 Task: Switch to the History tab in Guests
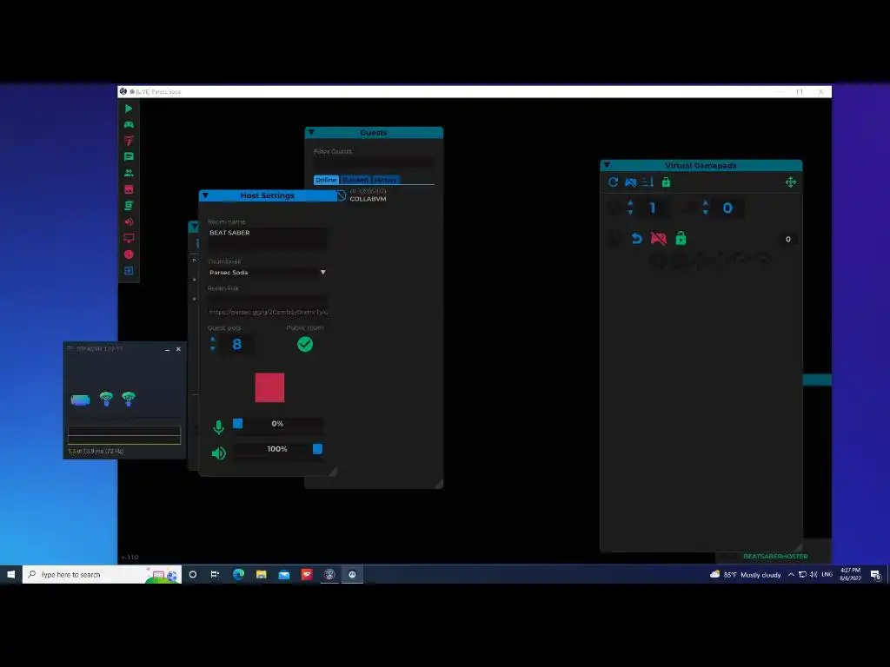click(386, 180)
